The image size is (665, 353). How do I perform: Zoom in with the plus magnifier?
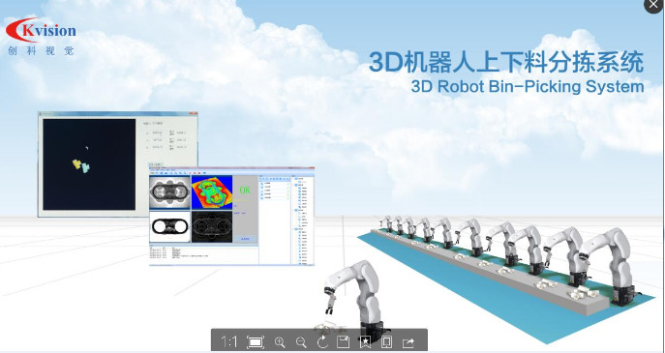pyautogui.click(x=280, y=342)
